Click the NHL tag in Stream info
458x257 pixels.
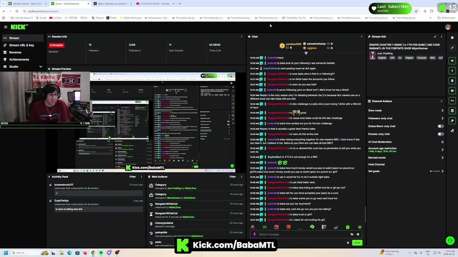[x=433, y=58]
